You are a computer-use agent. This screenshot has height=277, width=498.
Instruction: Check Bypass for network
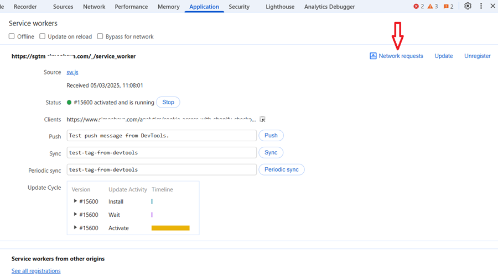click(x=100, y=36)
